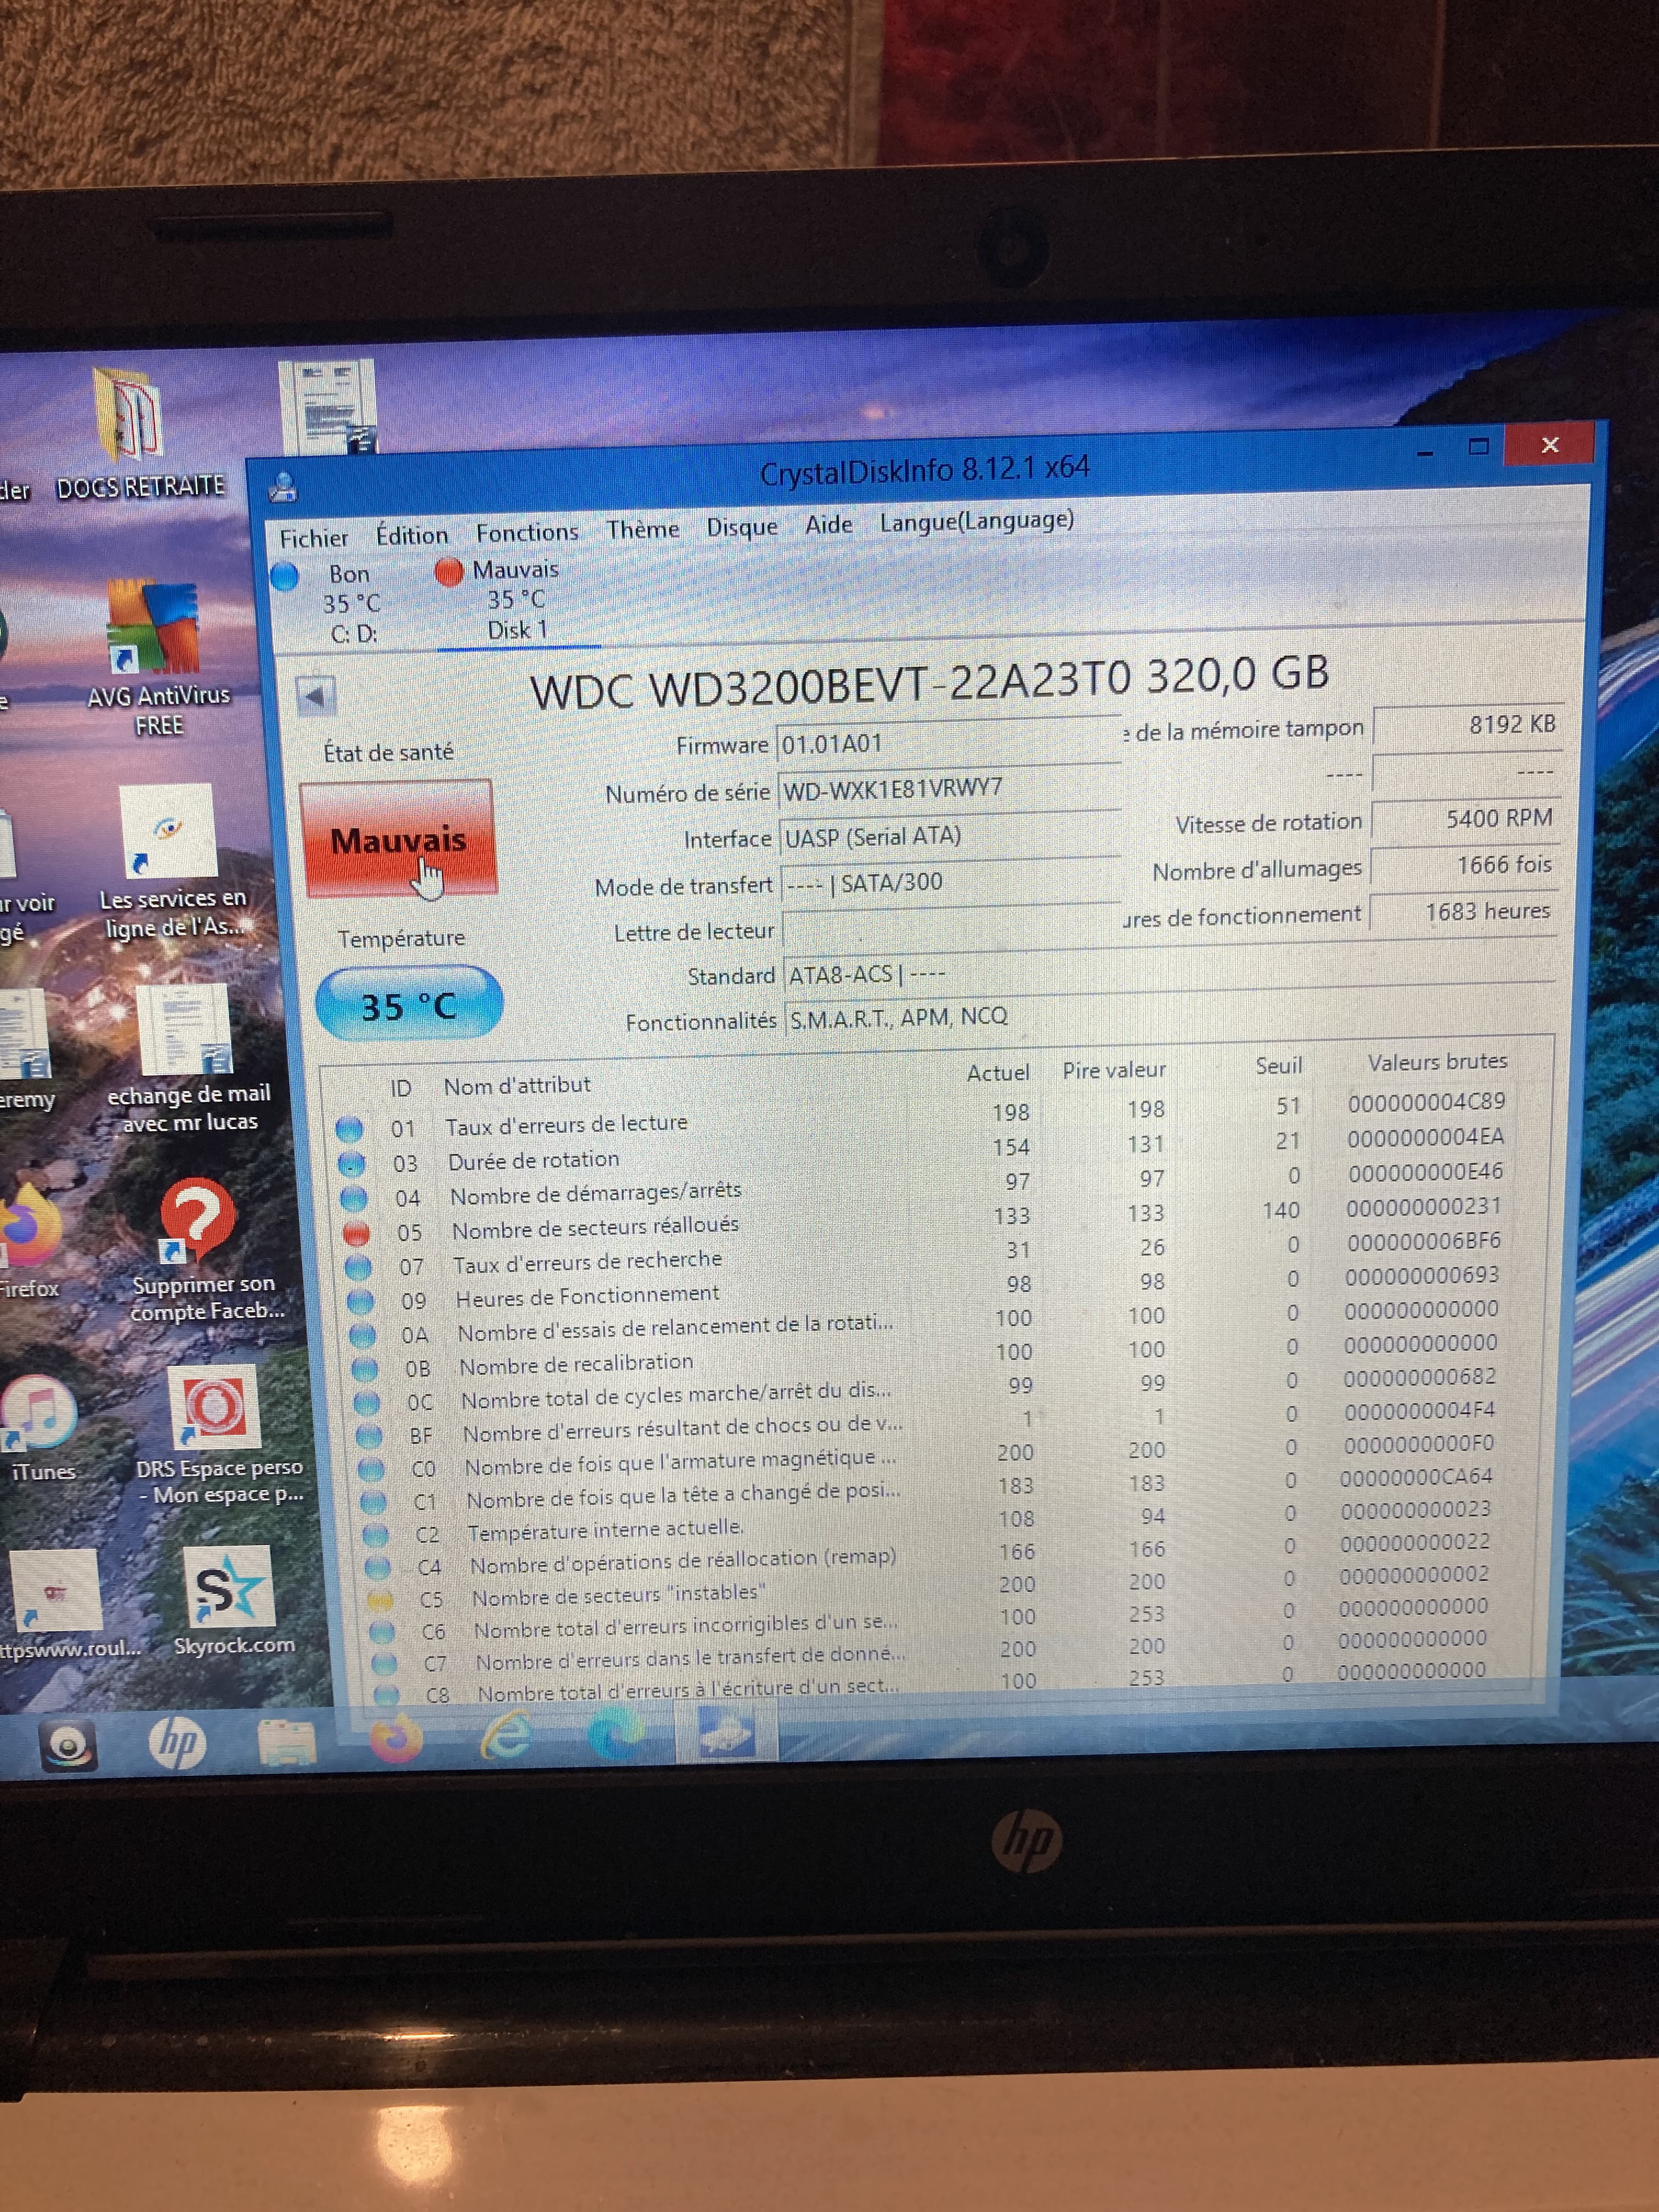Close the CrystalDiskInfo window

click(1549, 445)
